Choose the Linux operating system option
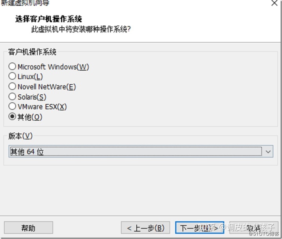 [x=12, y=76]
